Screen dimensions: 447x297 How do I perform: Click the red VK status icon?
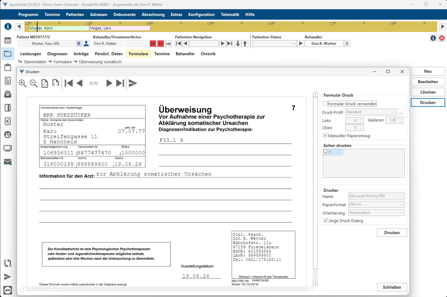153,44
